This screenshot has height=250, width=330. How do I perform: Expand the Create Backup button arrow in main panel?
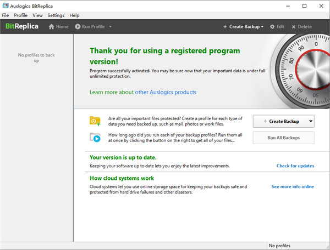311,121
